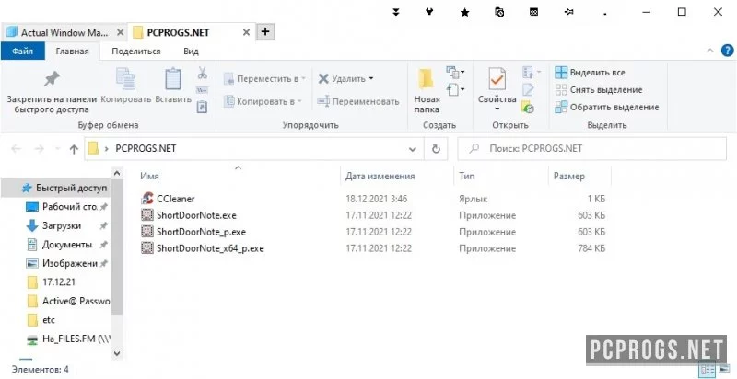Click the Переименовать button
The image size is (737, 379).
tap(357, 101)
